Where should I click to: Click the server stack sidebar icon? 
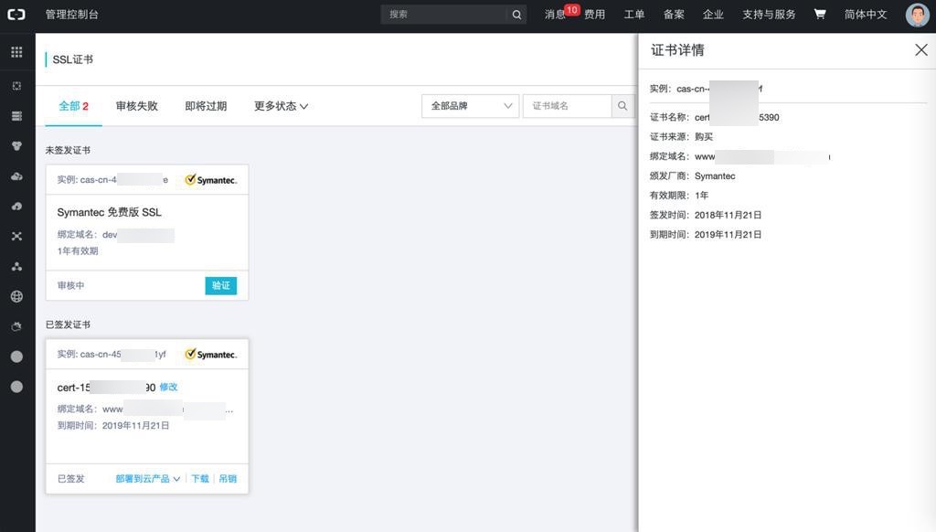[x=16, y=116]
